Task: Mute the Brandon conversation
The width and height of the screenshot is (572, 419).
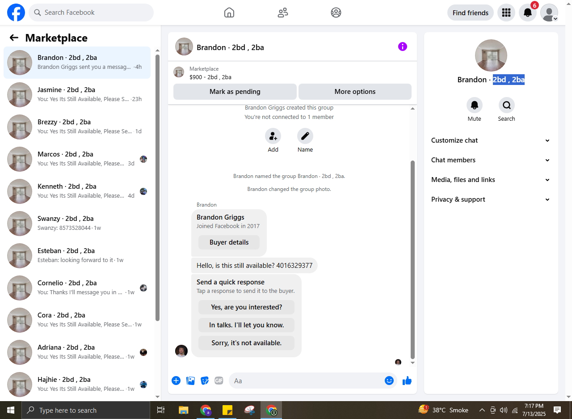Action: 475,105
